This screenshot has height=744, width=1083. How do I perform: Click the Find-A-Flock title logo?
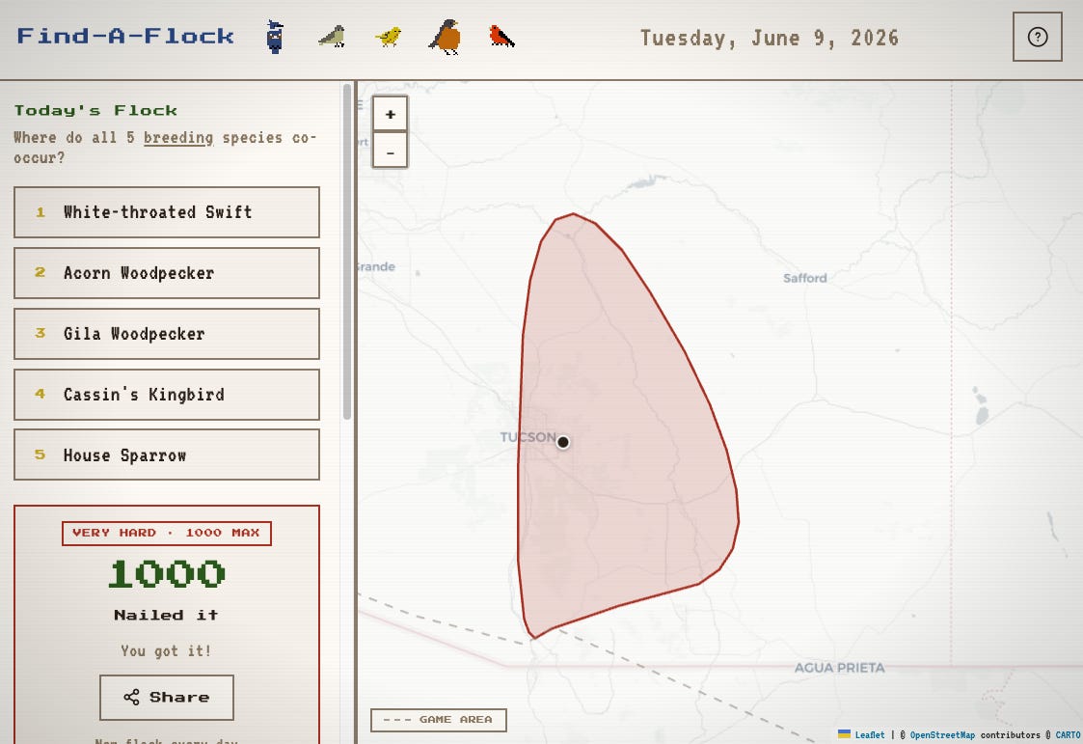pos(125,36)
